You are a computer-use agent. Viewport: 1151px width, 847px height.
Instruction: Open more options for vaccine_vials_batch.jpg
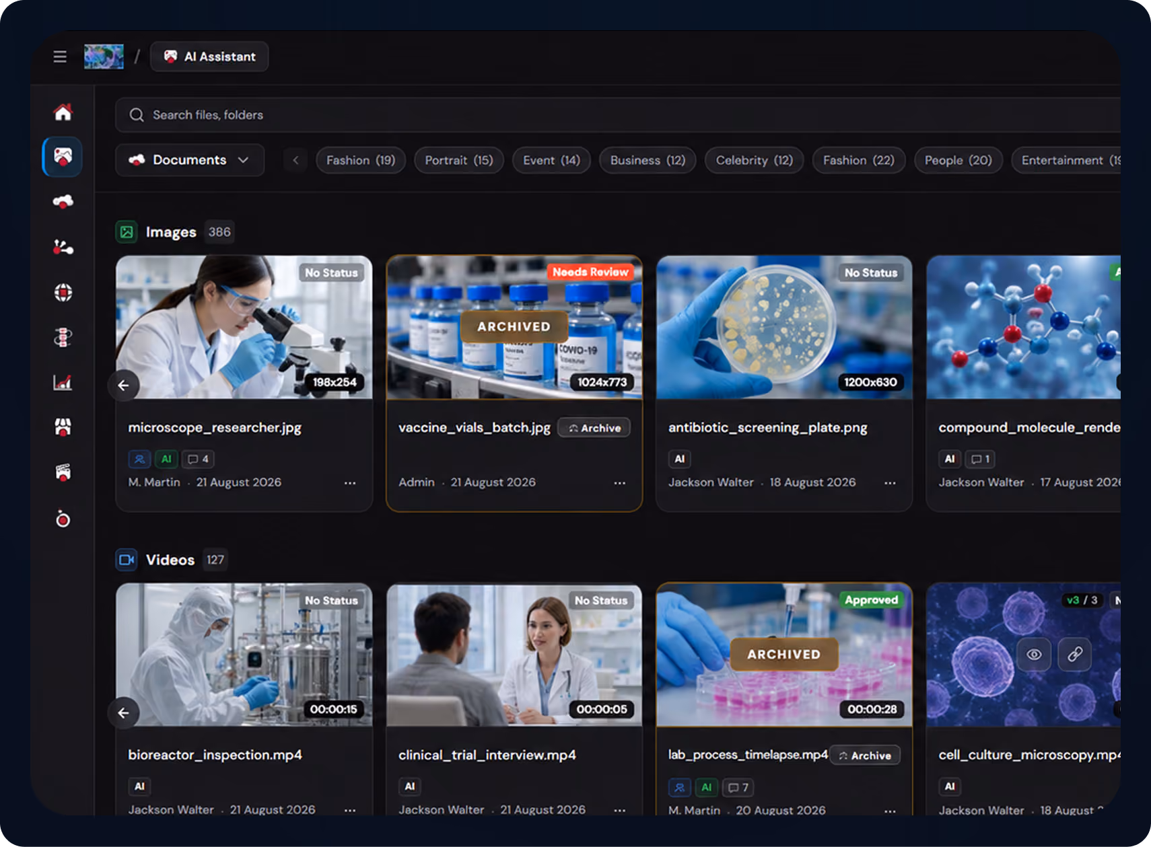[x=620, y=483]
